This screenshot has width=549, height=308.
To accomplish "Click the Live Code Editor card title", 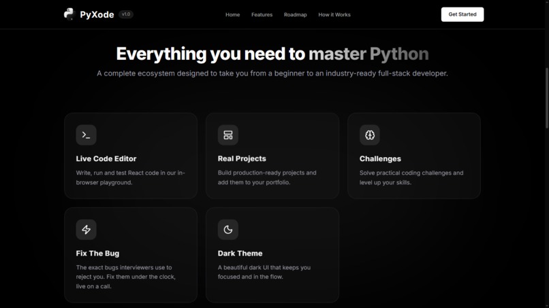I will [106, 158].
